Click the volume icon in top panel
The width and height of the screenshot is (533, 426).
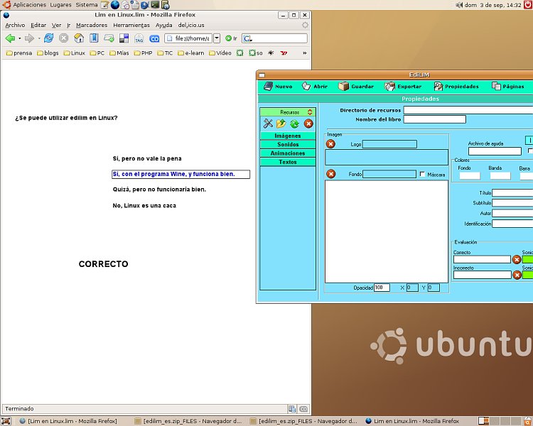(x=459, y=5)
